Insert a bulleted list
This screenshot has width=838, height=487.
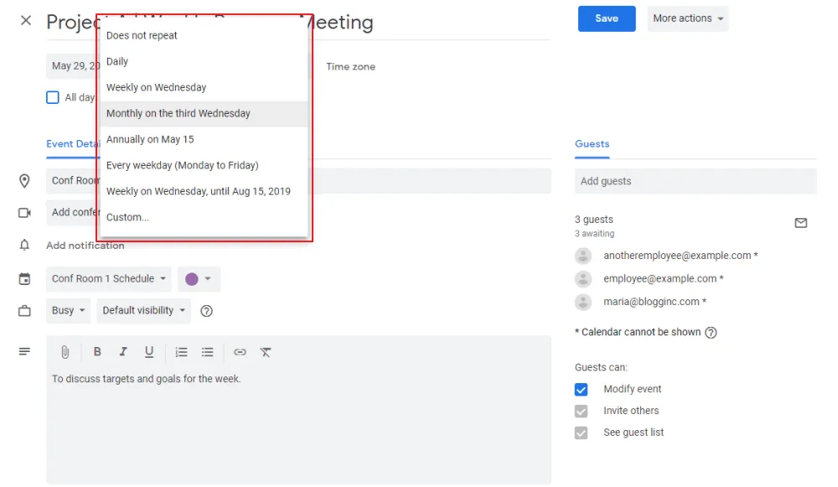point(207,352)
